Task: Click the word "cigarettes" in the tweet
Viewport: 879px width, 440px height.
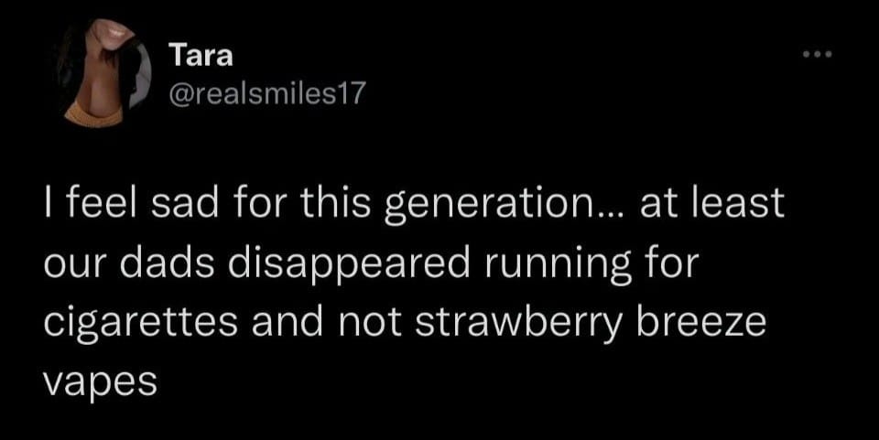Action: coord(136,321)
